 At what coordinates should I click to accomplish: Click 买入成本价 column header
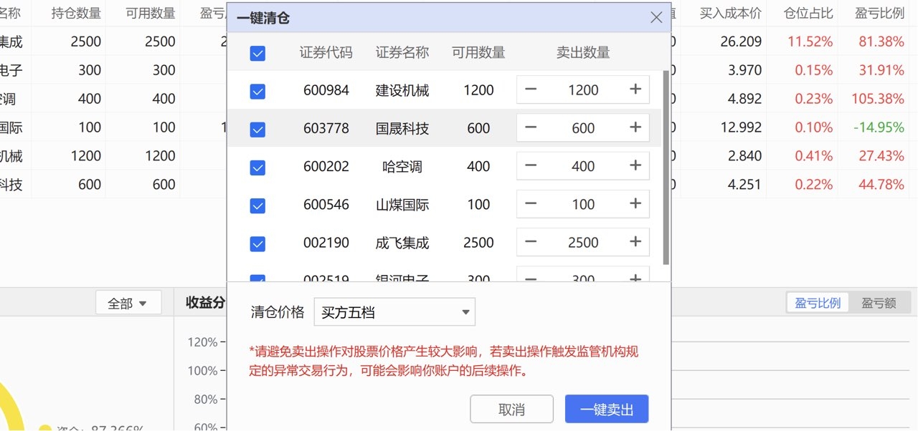point(731,13)
